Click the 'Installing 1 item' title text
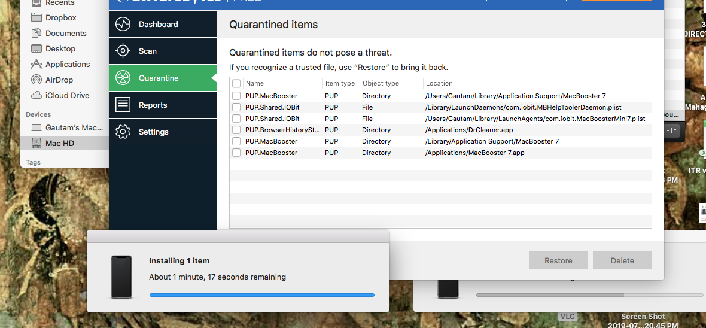Screen dimensions: 706x328 (x=179, y=260)
